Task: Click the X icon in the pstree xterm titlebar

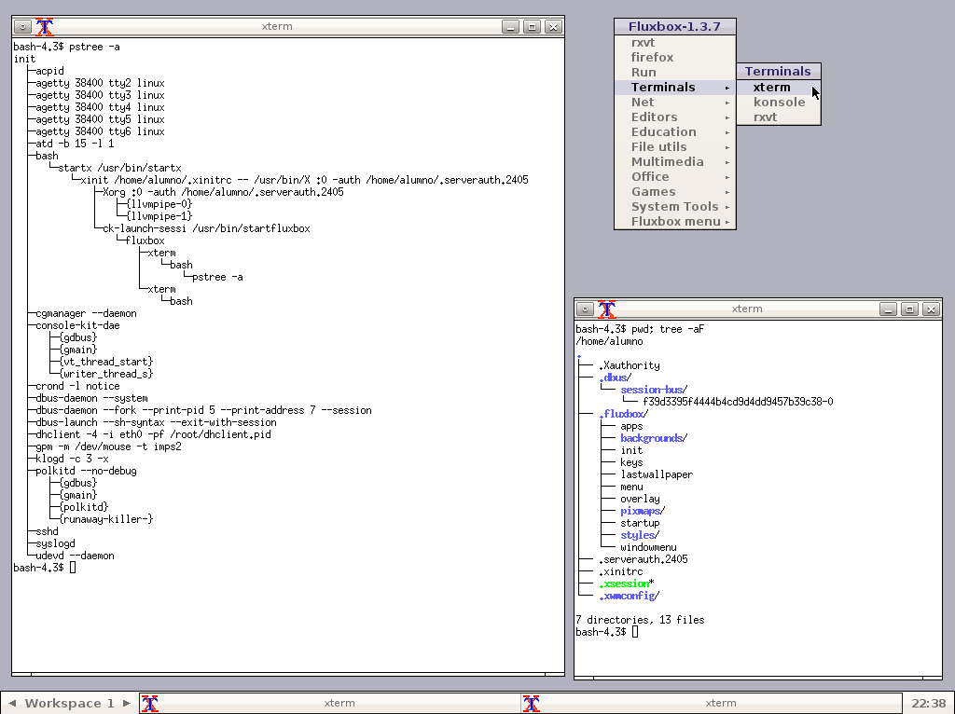Action: pyautogui.click(x=45, y=27)
